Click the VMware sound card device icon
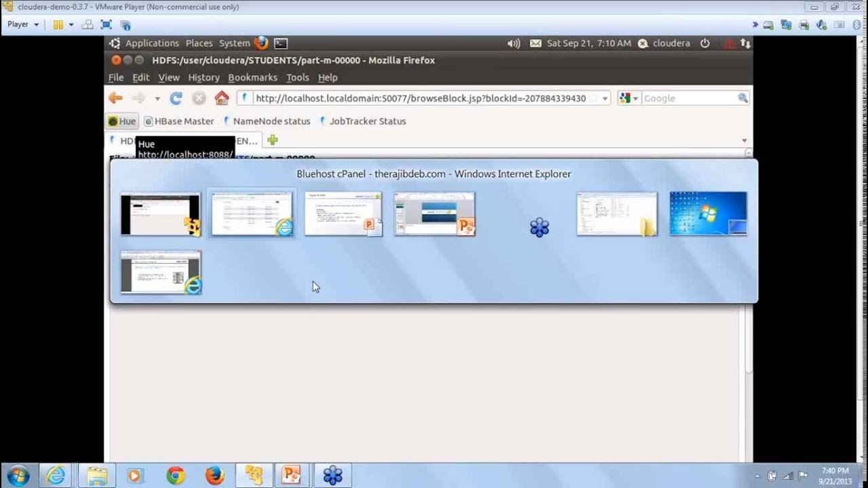Image resolution: width=868 pixels, height=488 pixels. pos(821,24)
